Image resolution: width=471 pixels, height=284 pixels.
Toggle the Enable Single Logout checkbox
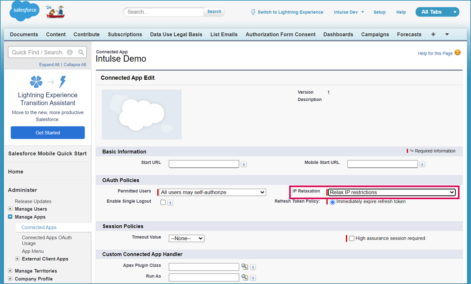point(163,203)
